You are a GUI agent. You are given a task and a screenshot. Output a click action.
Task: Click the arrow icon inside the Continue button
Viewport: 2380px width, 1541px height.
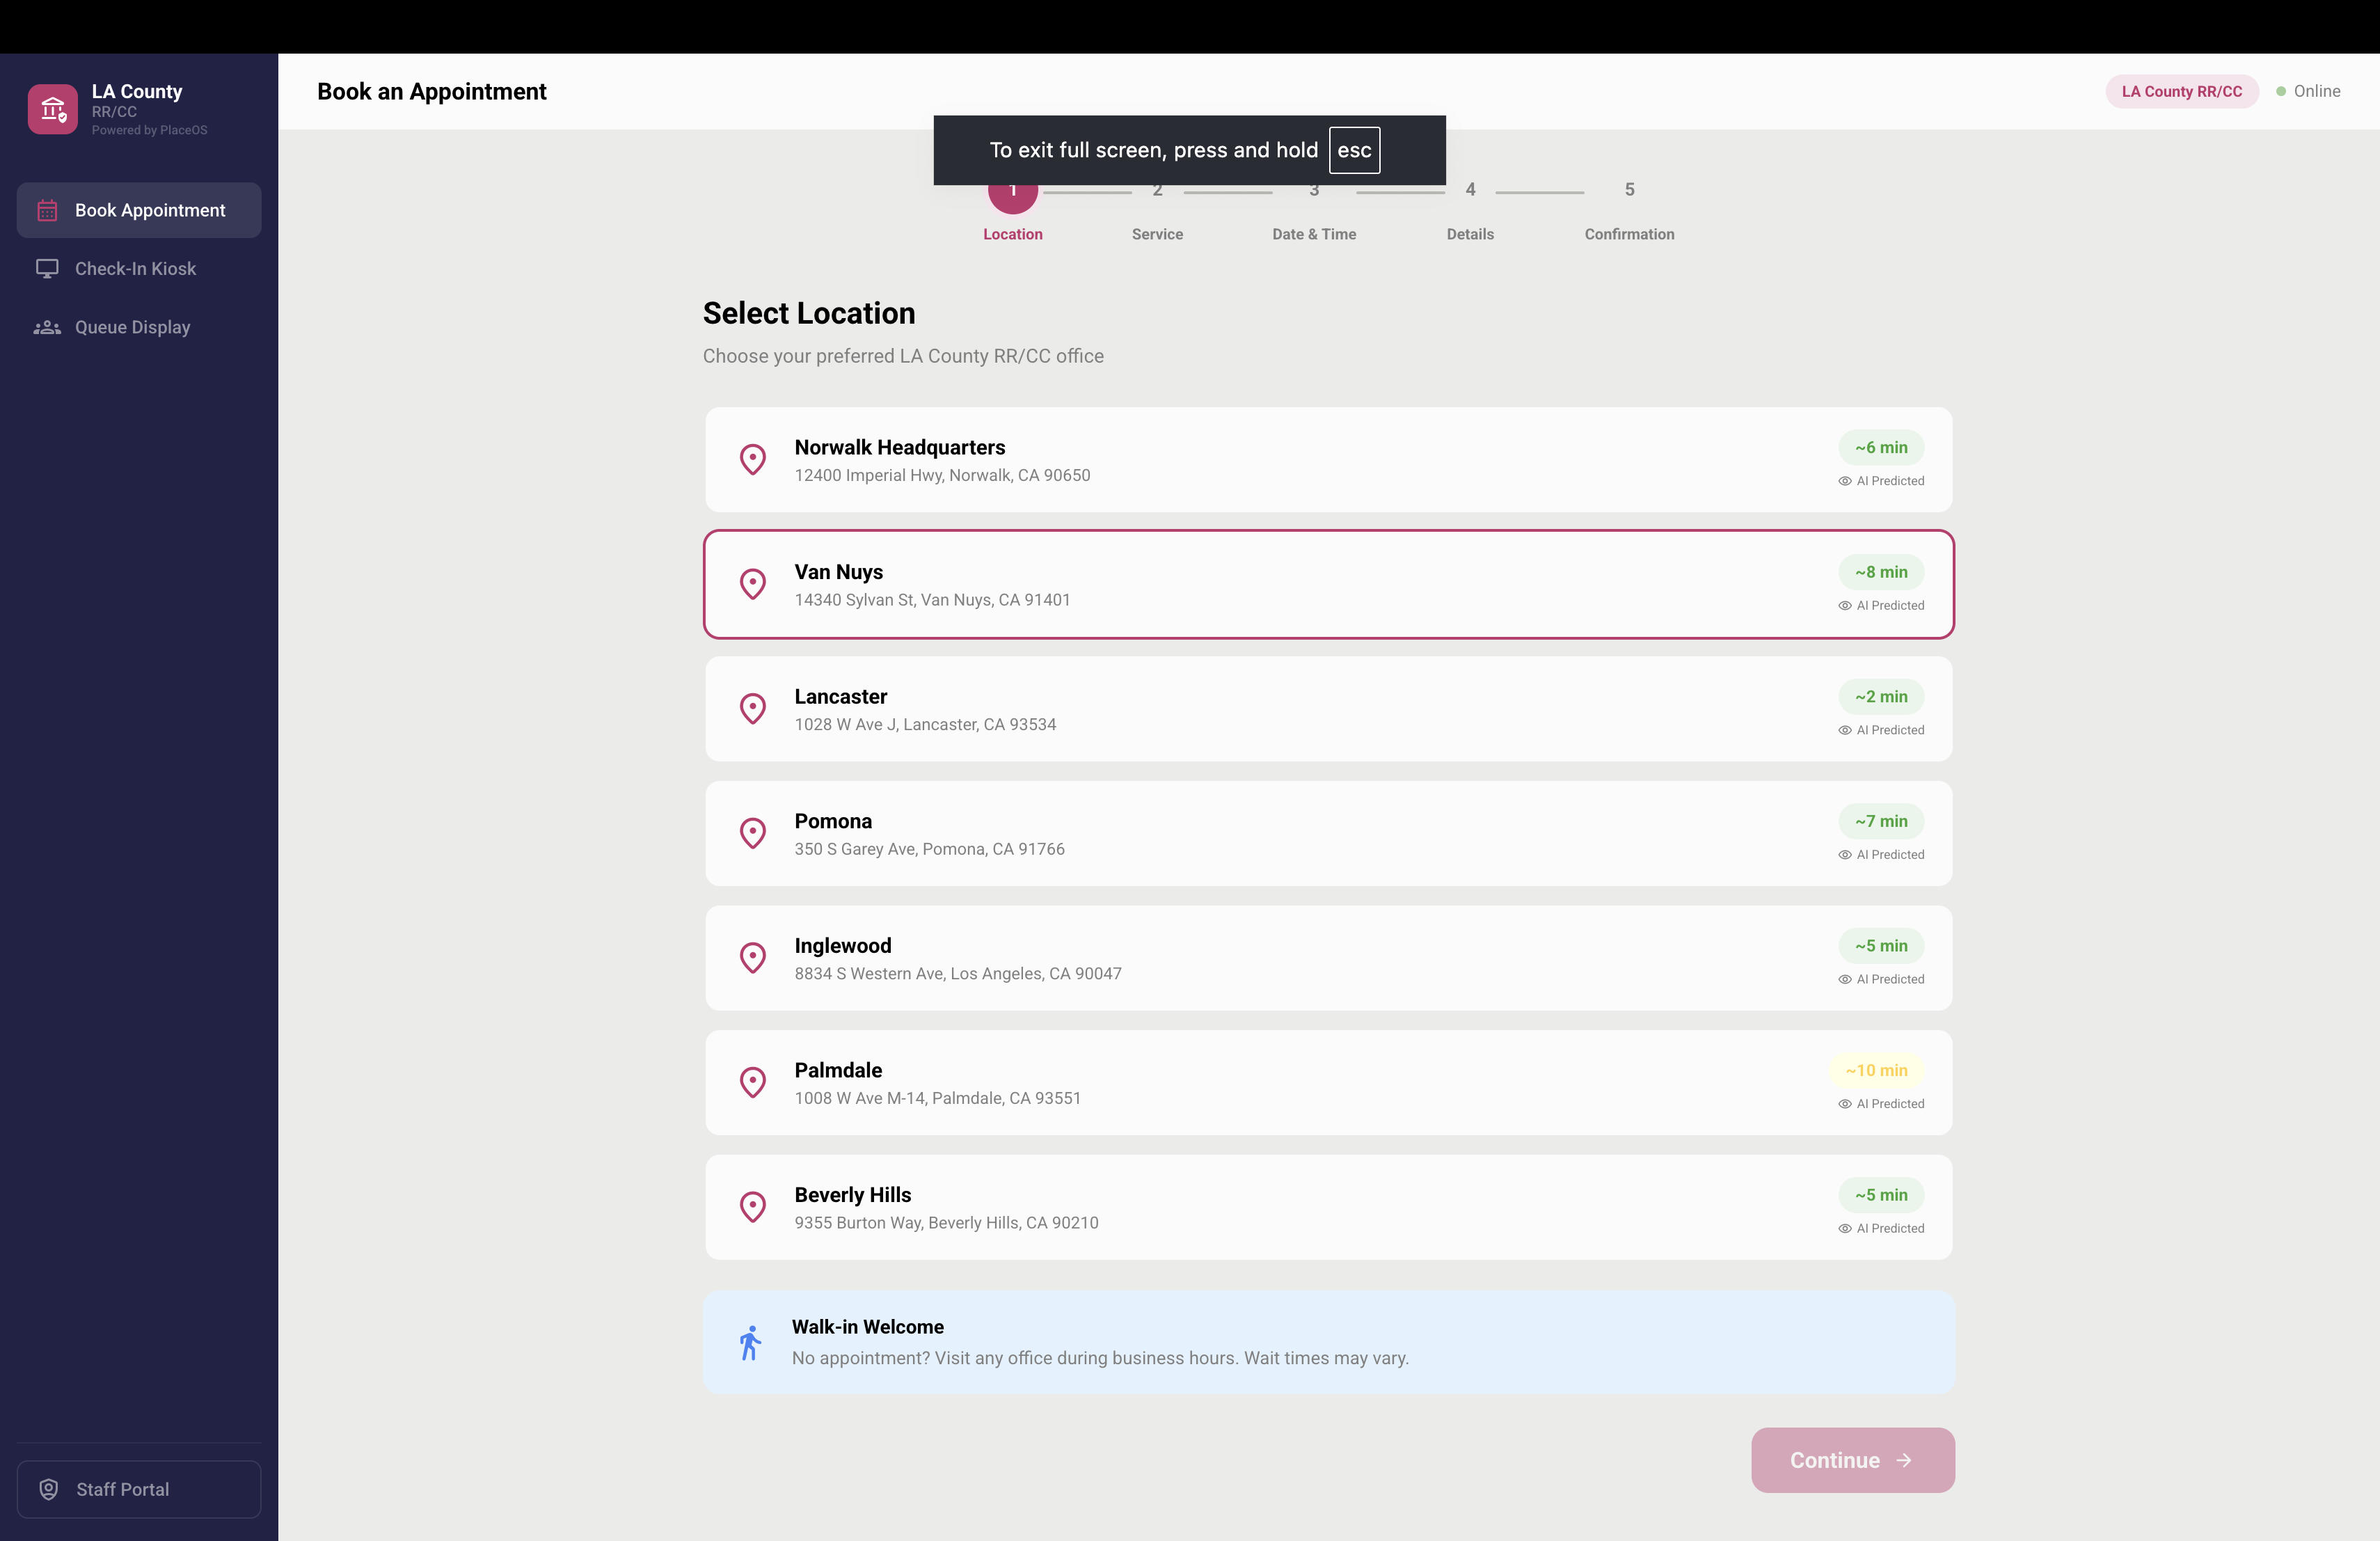point(1904,1460)
